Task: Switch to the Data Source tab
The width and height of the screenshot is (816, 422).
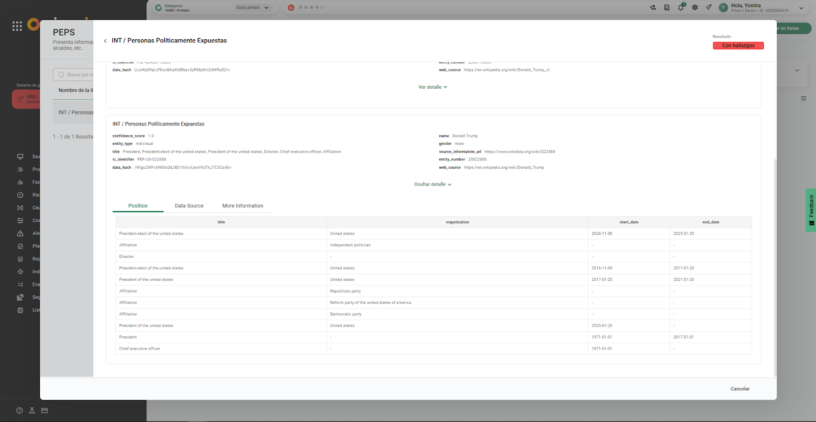Action: click(189, 206)
